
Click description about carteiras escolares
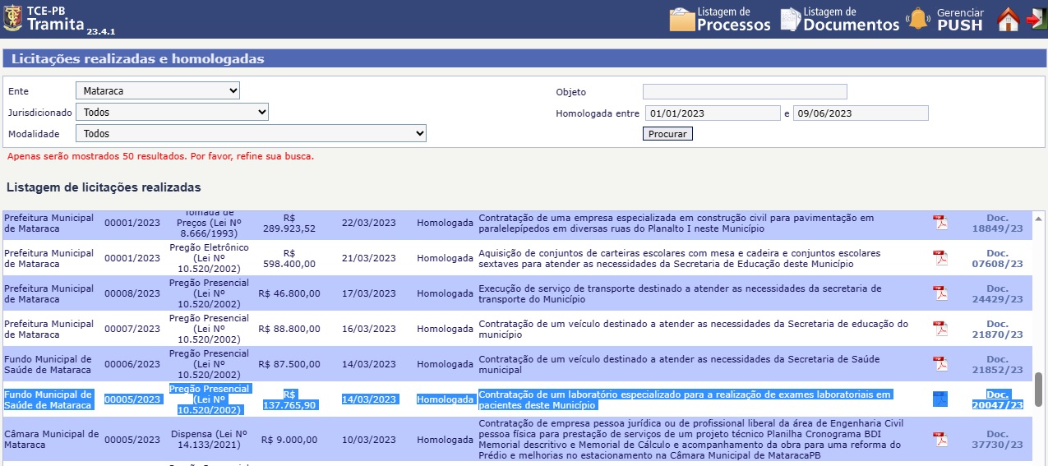(679, 258)
